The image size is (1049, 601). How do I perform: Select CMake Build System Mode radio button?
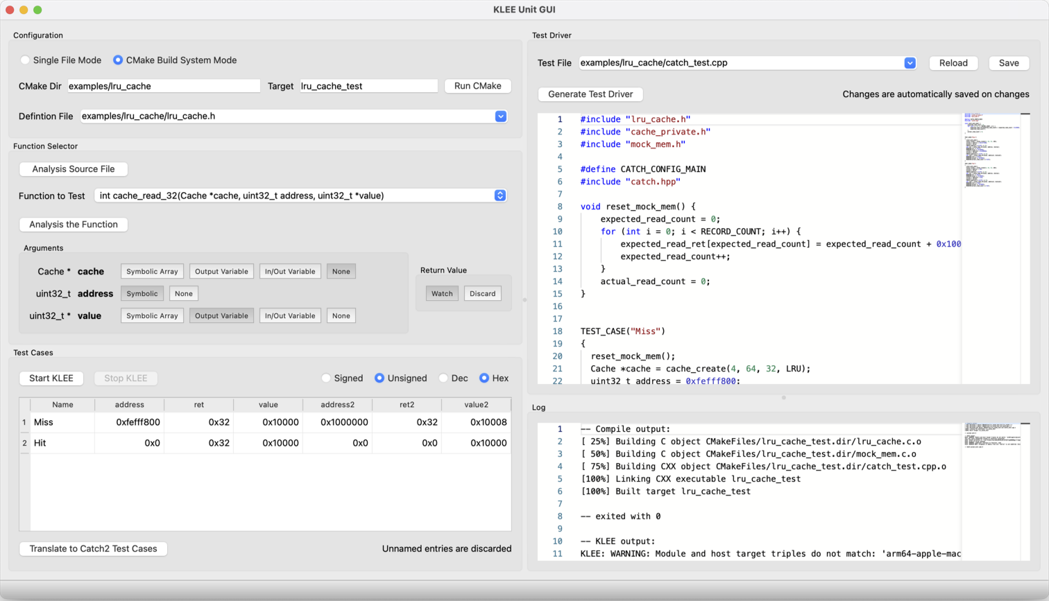[118, 60]
